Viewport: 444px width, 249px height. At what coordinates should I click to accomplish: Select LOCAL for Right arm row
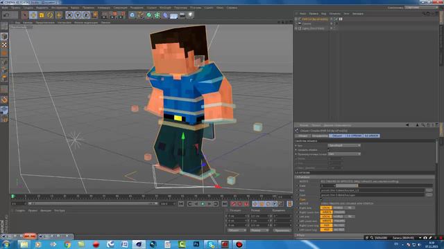[x=326, y=207]
